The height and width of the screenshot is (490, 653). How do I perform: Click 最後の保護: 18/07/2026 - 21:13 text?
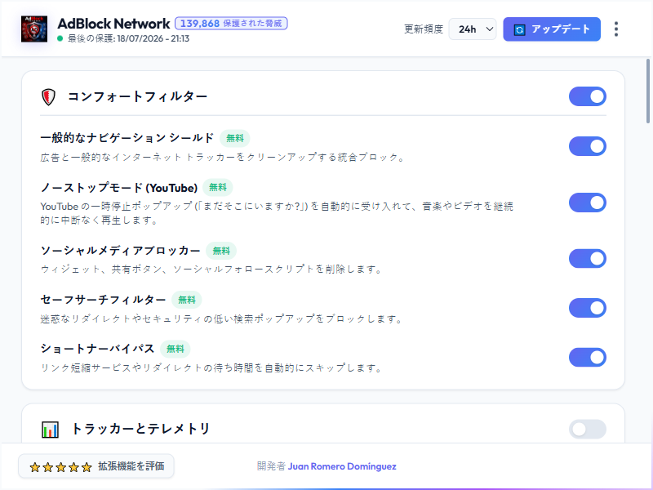click(128, 38)
